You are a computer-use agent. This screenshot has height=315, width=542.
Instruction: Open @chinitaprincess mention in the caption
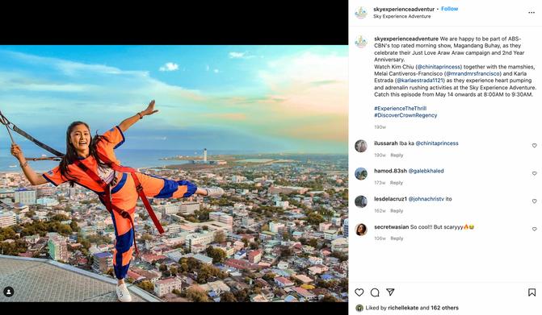tap(439, 67)
